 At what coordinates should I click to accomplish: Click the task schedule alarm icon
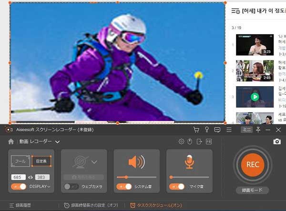[133, 205]
